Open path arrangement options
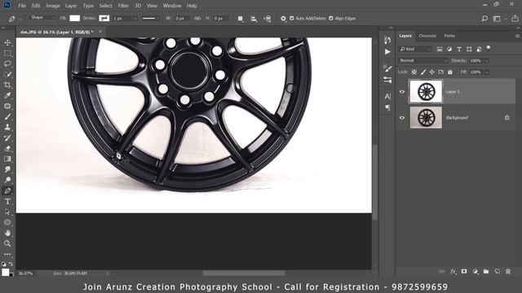Screen dimensions: 522x293 (268, 19)
